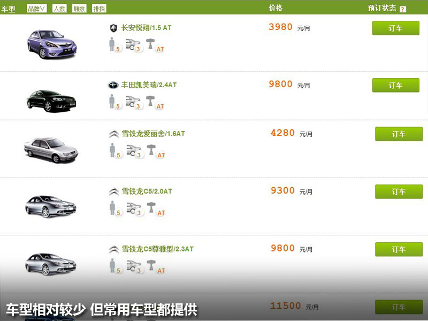Book the 丰田凯美瑞 2.4AT with 订车

click(x=395, y=85)
